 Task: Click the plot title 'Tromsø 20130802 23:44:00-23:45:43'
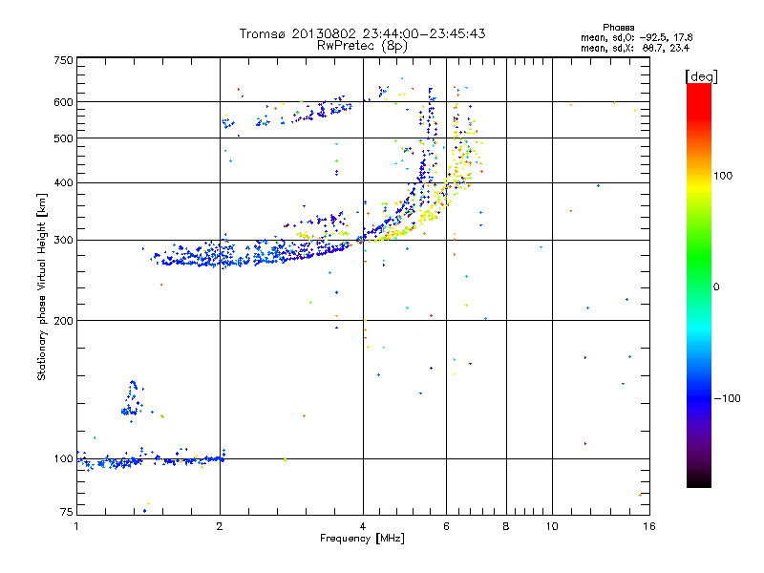pyautogui.click(x=362, y=33)
